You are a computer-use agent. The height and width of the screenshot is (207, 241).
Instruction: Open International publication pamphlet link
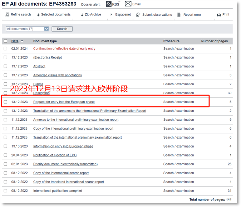pyautogui.click(x=58, y=191)
